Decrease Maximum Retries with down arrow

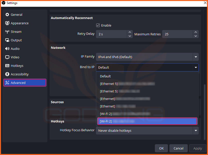(195, 36)
